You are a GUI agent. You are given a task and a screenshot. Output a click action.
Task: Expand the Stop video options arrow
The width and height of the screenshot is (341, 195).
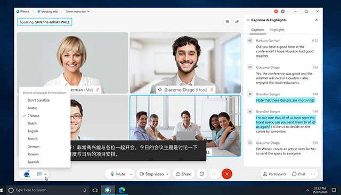(x=167, y=174)
